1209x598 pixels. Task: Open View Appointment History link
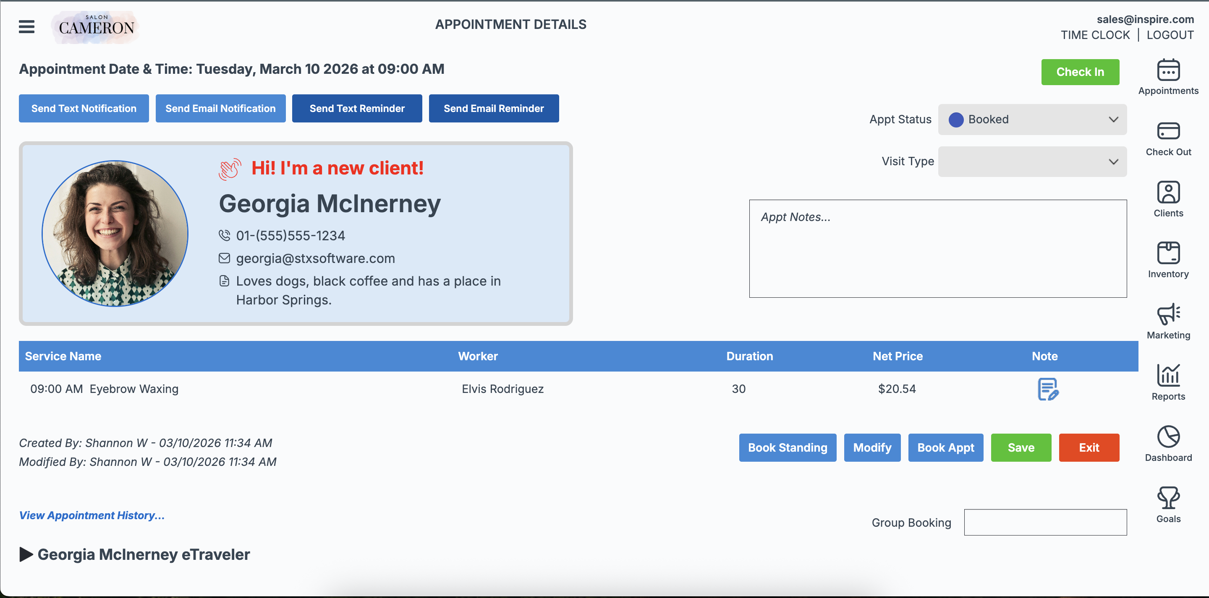(x=92, y=515)
